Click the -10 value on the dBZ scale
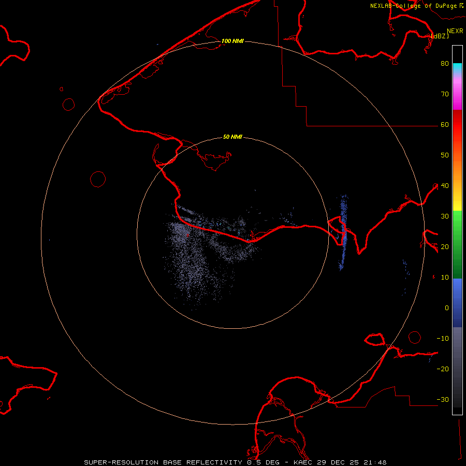The height and width of the screenshot is (466, 466). [443, 338]
